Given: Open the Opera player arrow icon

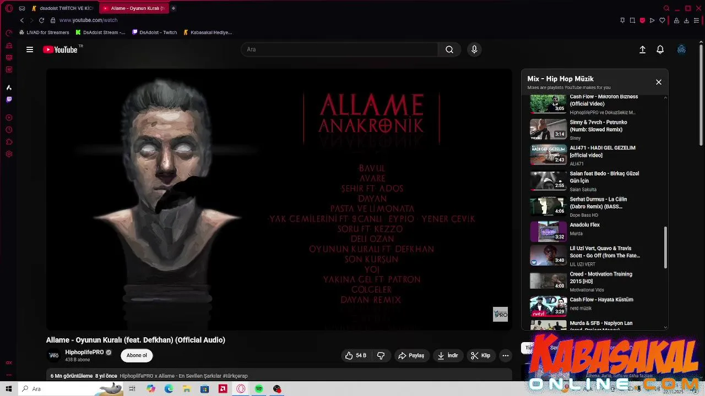Looking at the screenshot, I should (652, 20).
